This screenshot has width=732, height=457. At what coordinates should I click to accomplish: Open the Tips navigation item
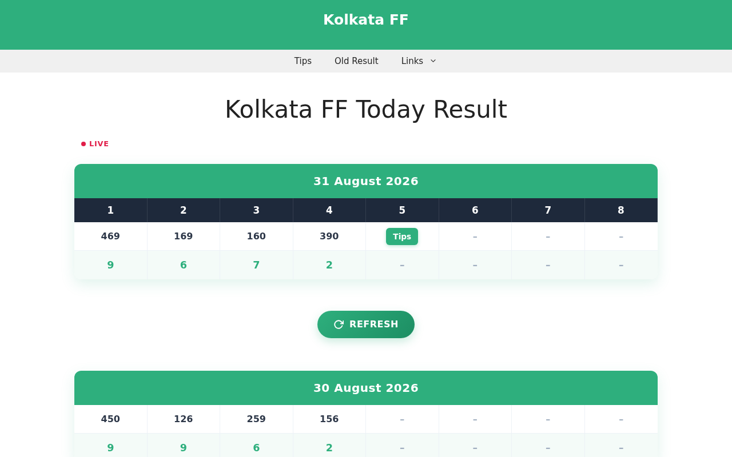click(x=303, y=61)
